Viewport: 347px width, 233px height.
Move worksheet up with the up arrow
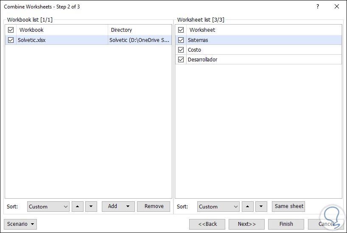248,206
